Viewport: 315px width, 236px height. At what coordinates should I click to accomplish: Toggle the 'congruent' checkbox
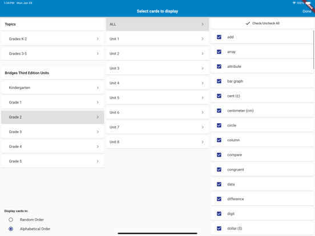219,169
